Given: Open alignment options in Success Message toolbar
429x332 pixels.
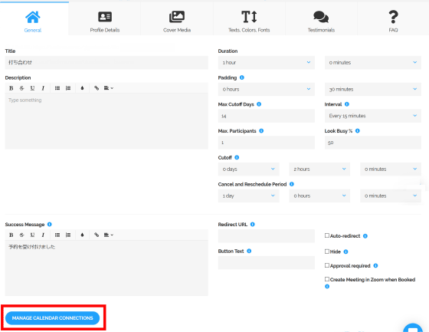Looking at the screenshot, I should tap(108, 235).
